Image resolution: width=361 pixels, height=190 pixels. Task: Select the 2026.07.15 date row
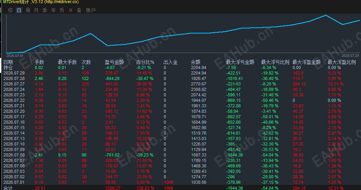point(14,128)
